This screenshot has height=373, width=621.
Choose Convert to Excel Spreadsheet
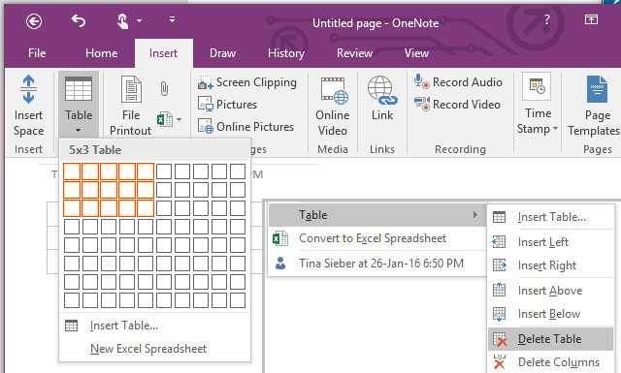tap(377, 238)
